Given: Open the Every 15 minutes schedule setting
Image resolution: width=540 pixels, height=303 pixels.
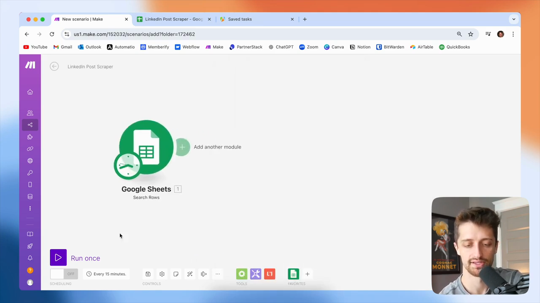Looking at the screenshot, I should pyautogui.click(x=106, y=274).
